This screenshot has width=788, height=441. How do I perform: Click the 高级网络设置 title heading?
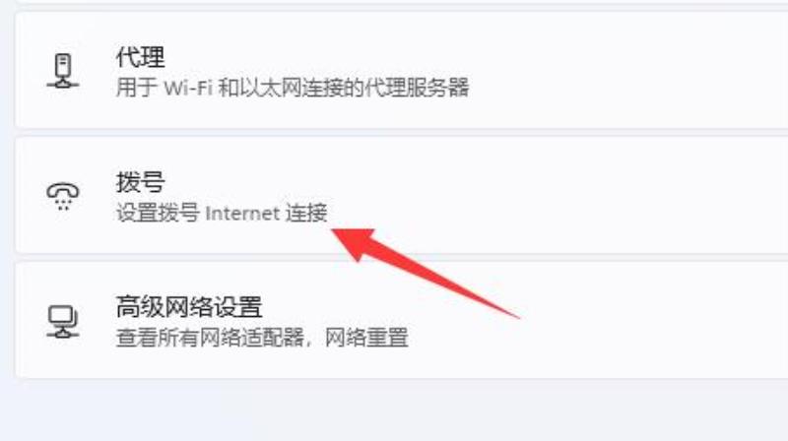click(x=189, y=306)
